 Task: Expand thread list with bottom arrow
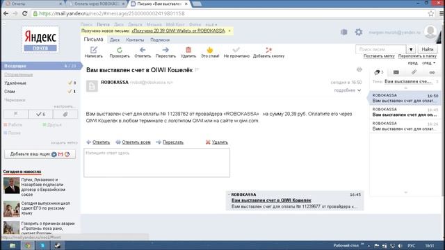[x=405, y=192]
